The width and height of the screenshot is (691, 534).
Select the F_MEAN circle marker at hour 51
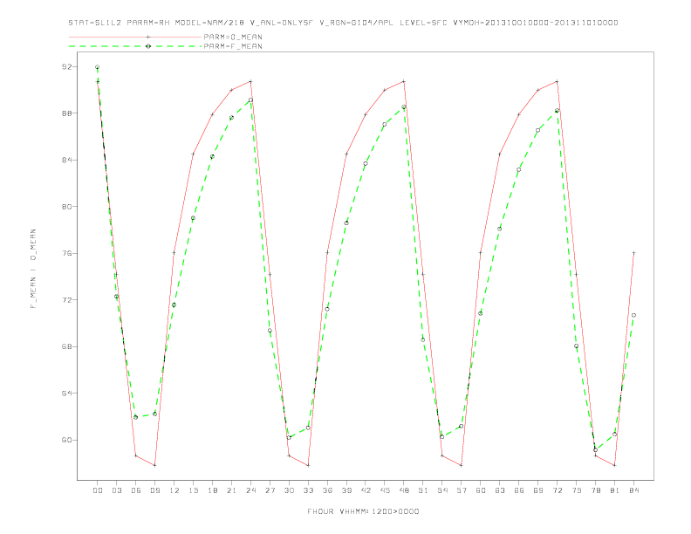point(423,339)
